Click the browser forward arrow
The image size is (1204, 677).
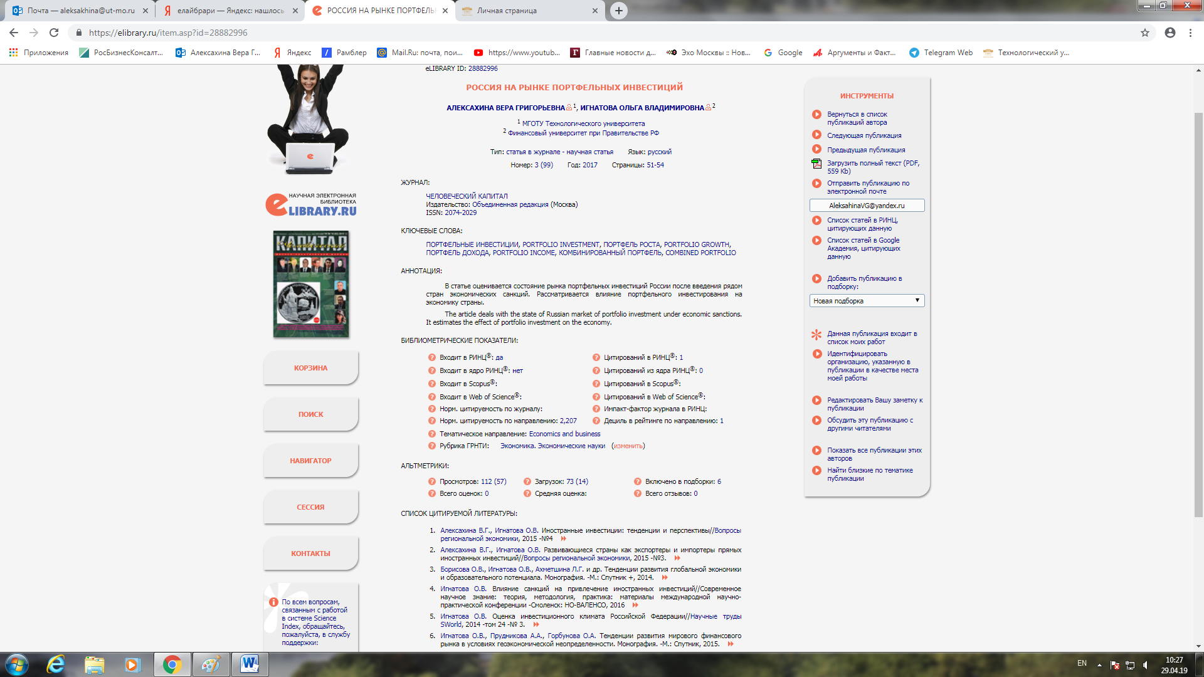[x=34, y=33]
